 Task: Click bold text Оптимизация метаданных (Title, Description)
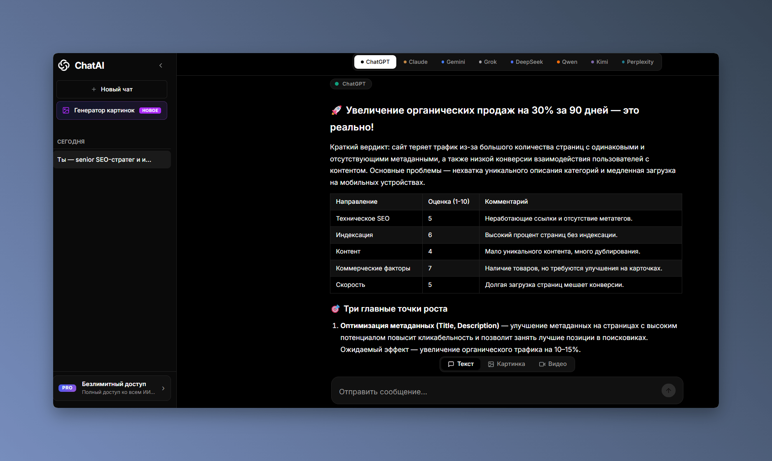[x=420, y=326]
